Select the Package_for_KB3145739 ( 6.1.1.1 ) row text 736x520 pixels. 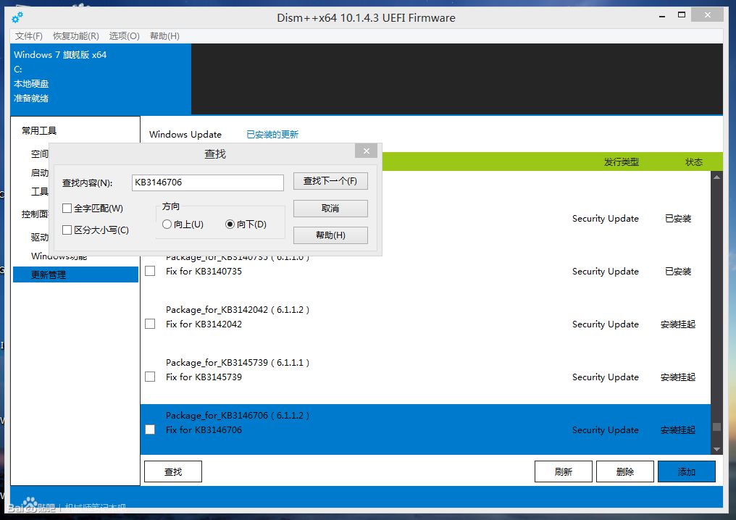238,363
